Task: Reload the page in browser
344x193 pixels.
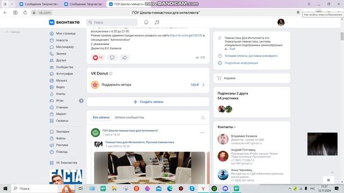Action: click(x=25, y=13)
